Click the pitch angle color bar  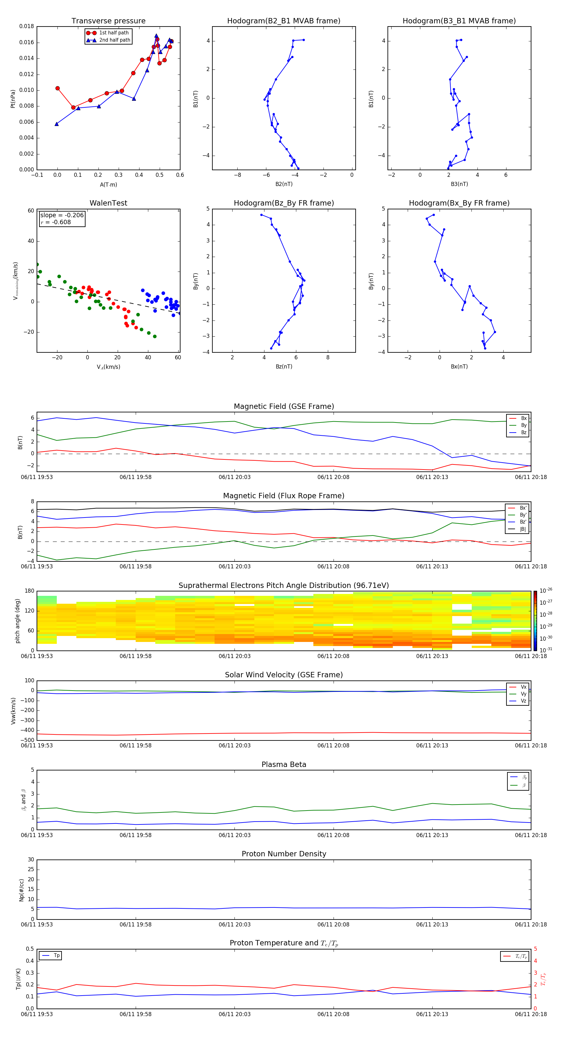535,621
